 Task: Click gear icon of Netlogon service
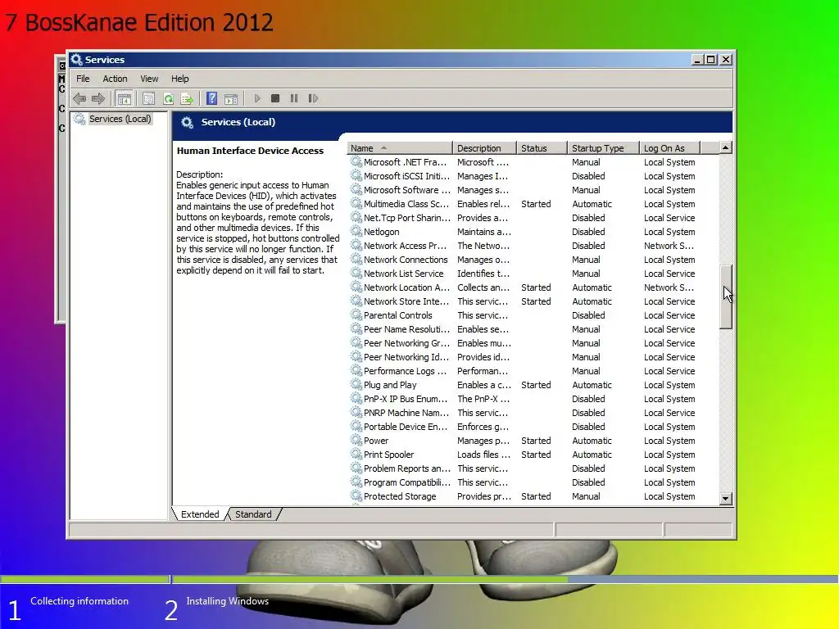pos(356,231)
